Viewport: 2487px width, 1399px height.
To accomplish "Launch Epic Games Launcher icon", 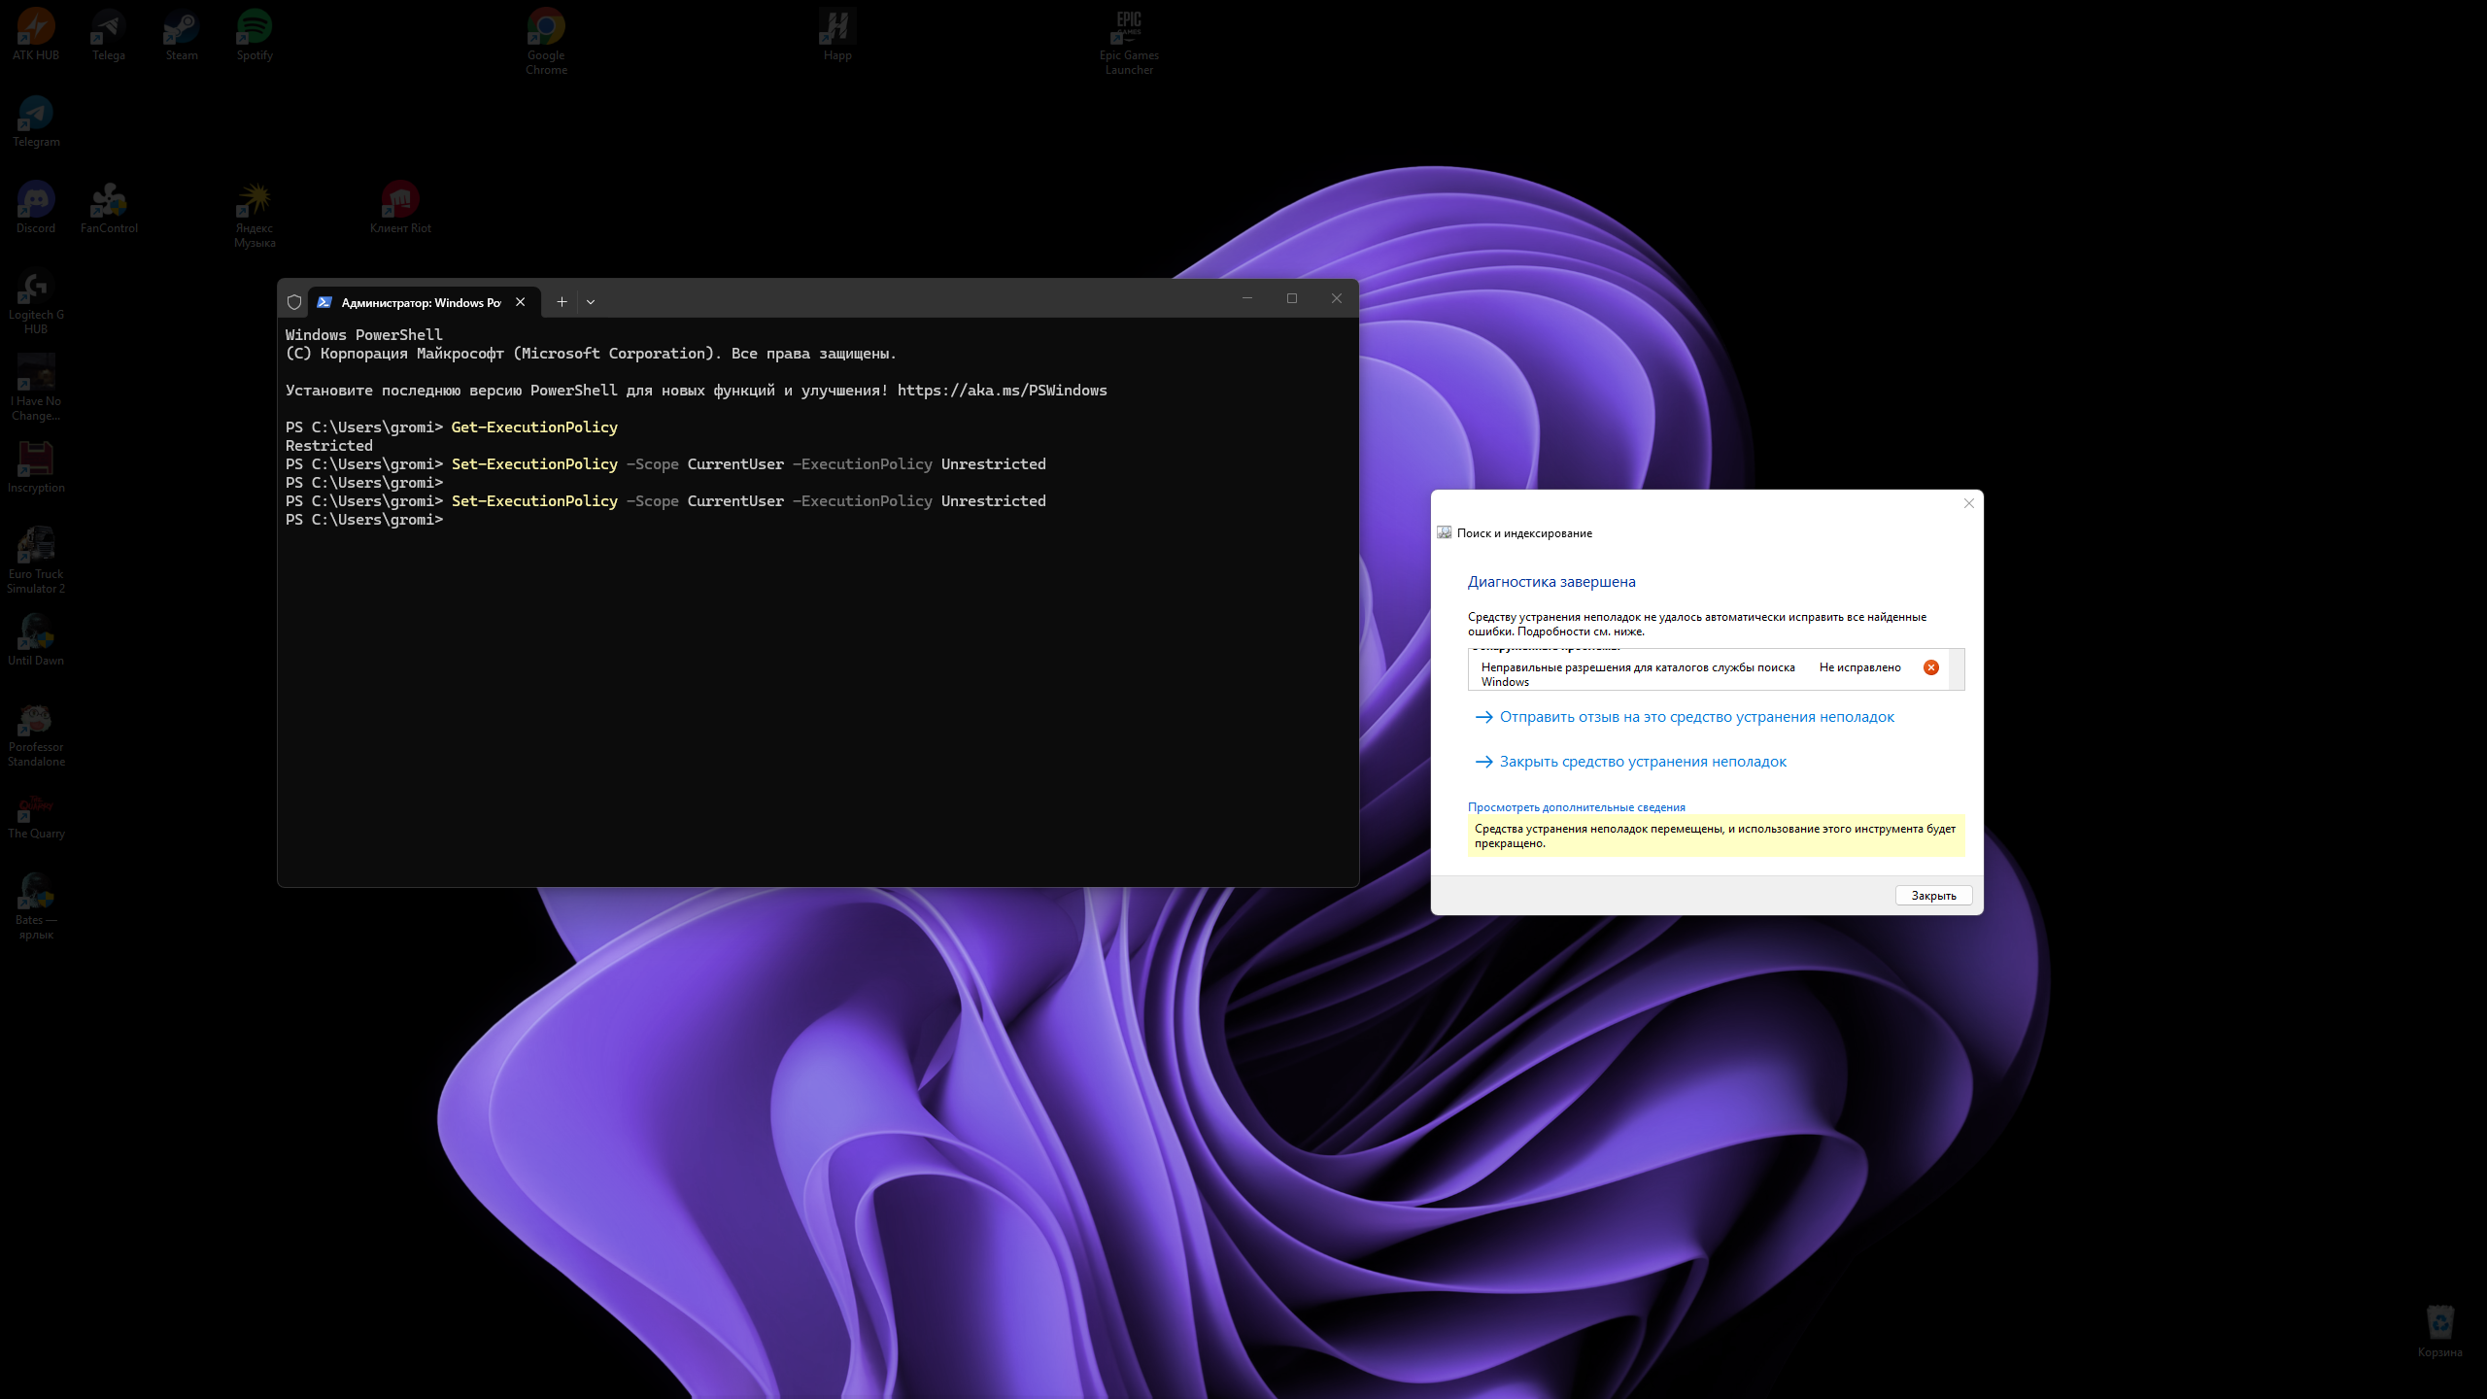I will tap(1129, 42).
